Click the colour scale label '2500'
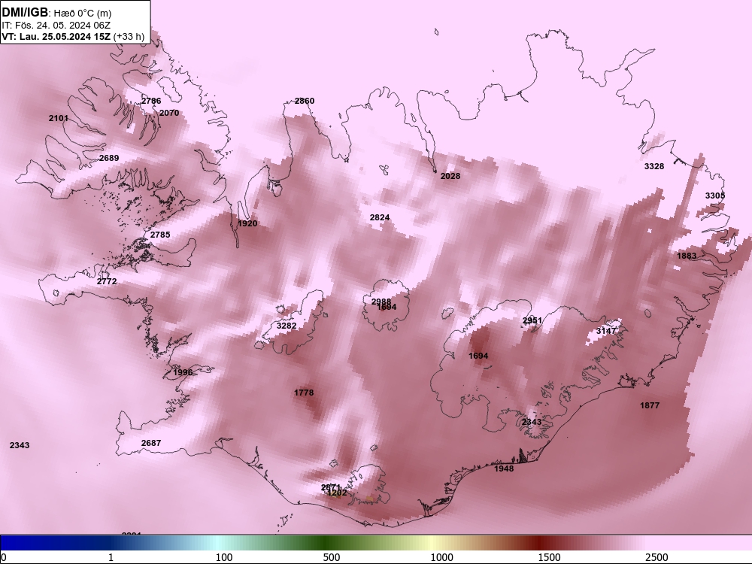This screenshot has height=564, width=752. point(656,557)
